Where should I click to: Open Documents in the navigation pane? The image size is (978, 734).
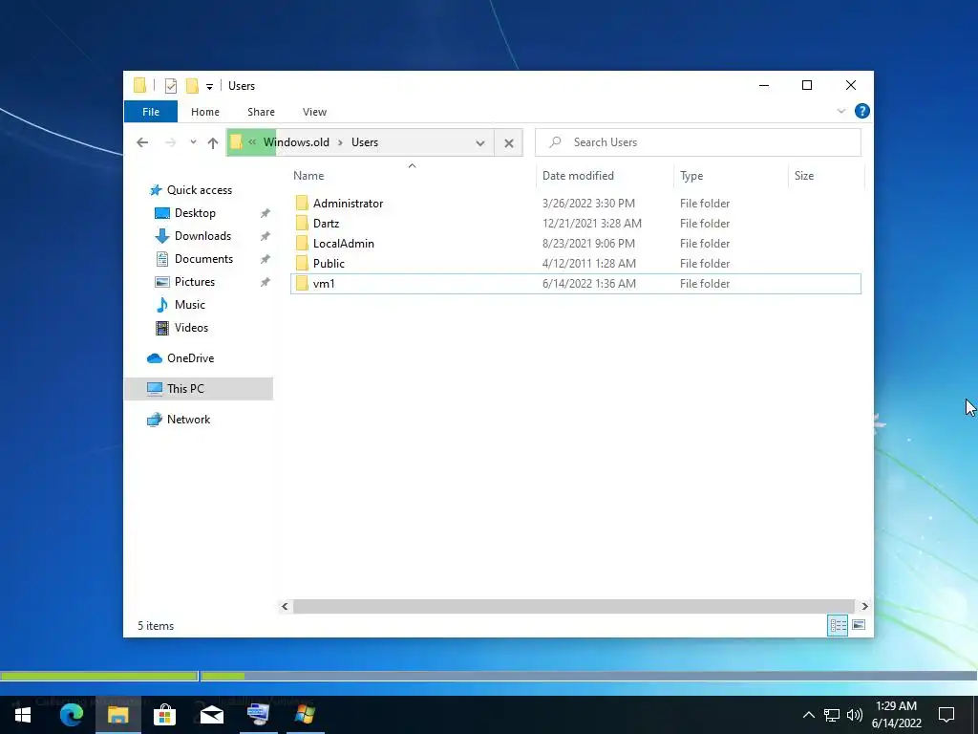click(193, 259)
